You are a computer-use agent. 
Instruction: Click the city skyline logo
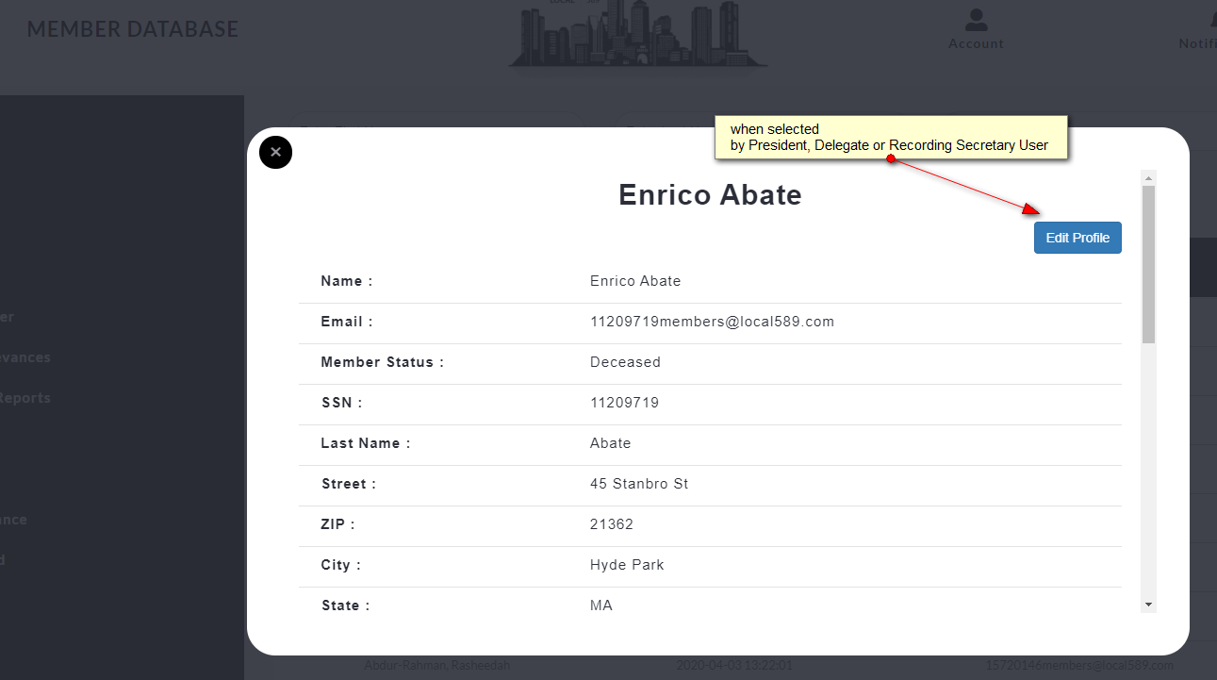[638, 34]
